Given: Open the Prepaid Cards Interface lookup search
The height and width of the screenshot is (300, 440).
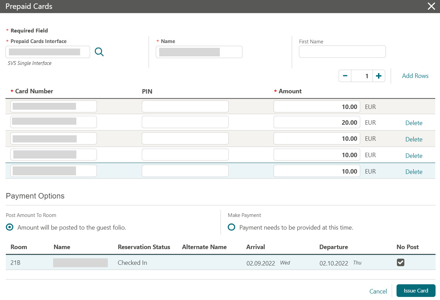Looking at the screenshot, I should point(99,52).
